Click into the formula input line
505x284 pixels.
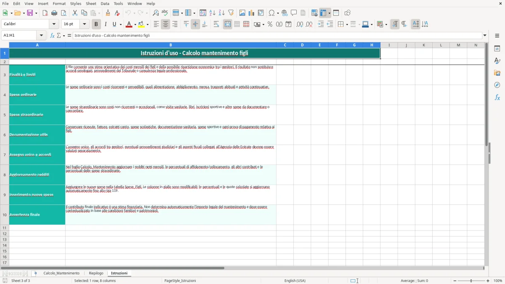[x=277, y=35]
